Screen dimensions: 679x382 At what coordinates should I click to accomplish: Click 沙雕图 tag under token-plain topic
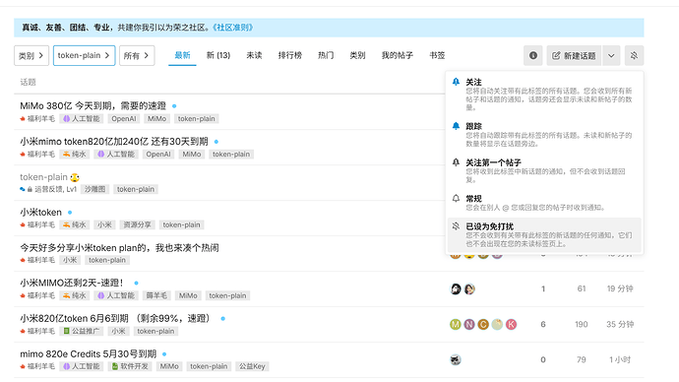(x=94, y=189)
